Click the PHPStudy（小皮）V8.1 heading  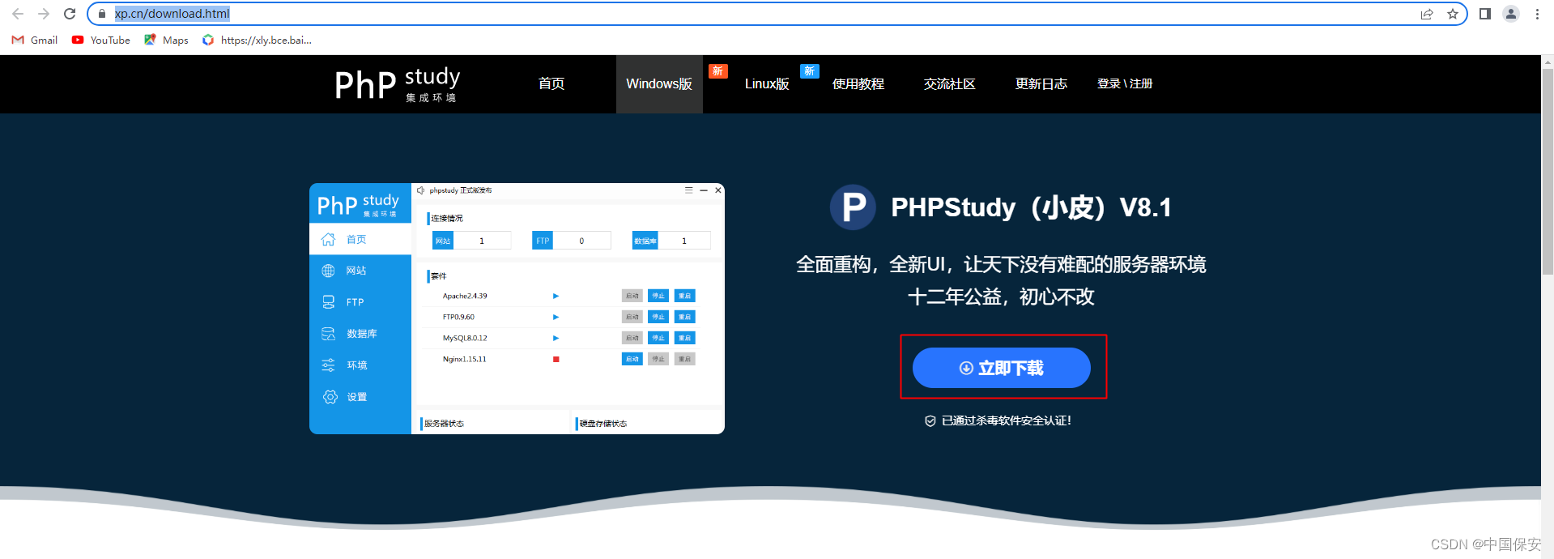click(x=1031, y=207)
